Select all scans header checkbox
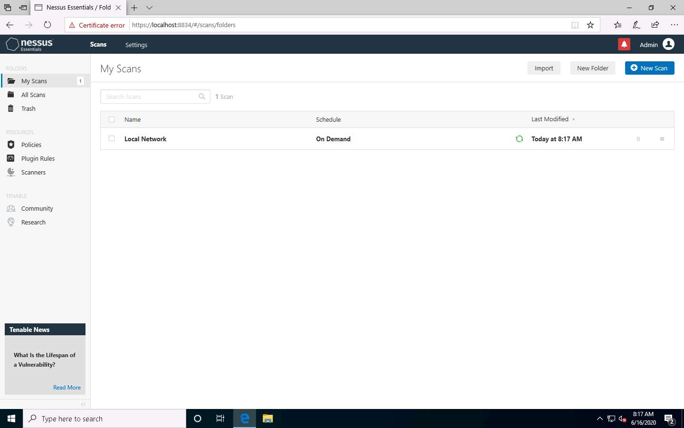684x428 pixels. coord(112,119)
